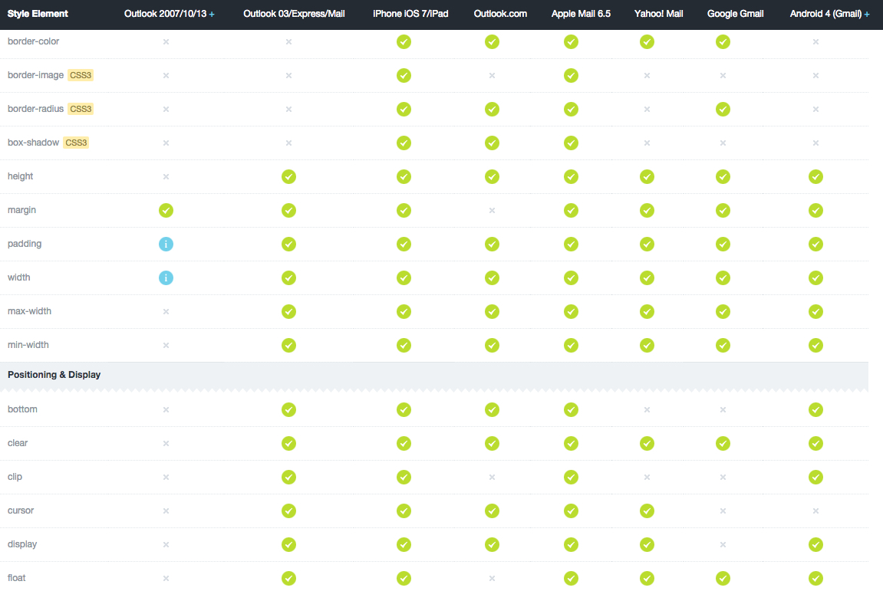The height and width of the screenshot is (591, 883).
Task: Click cursor row X mark under Android 4 (Gmail)
Action: pyautogui.click(x=816, y=511)
